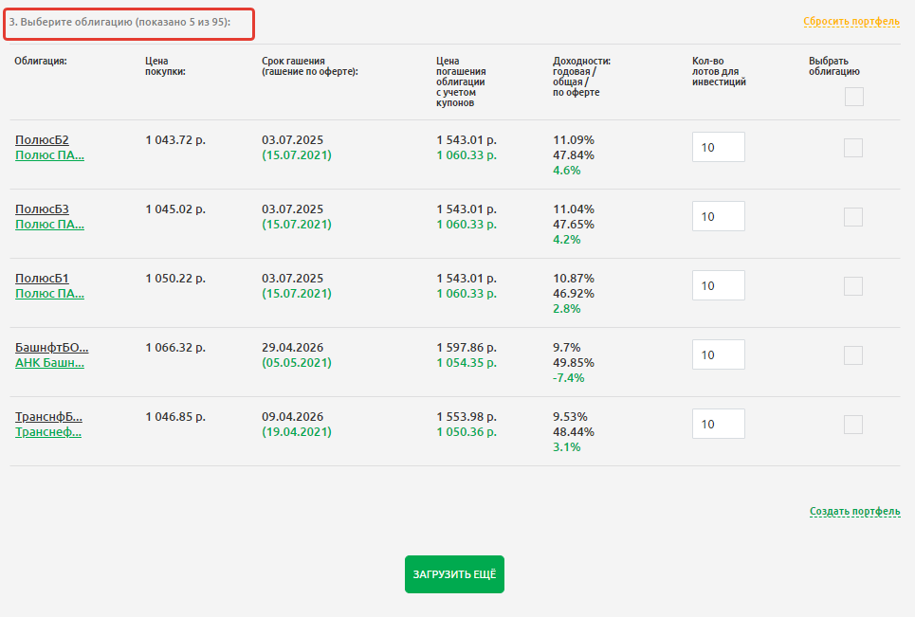
Task: Open the green Транснеф issuer link
Action: tap(48, 432)
